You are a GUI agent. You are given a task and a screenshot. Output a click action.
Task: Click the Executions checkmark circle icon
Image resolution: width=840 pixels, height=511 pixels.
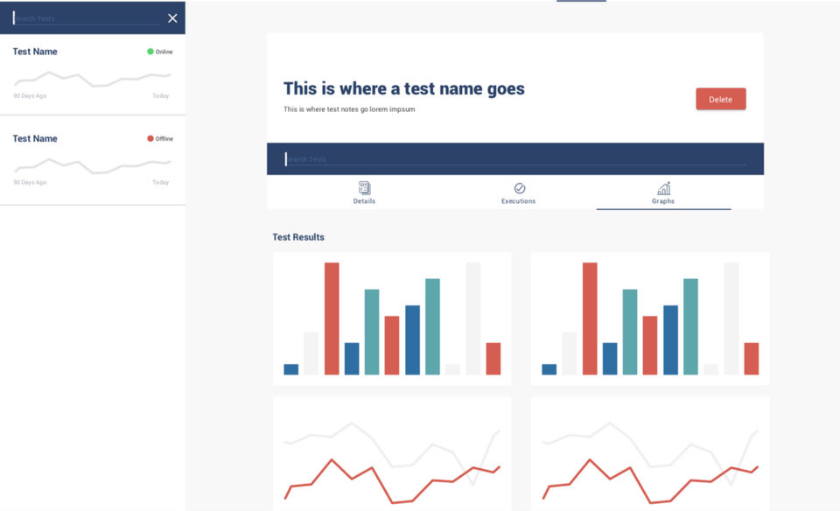point(519,188)
